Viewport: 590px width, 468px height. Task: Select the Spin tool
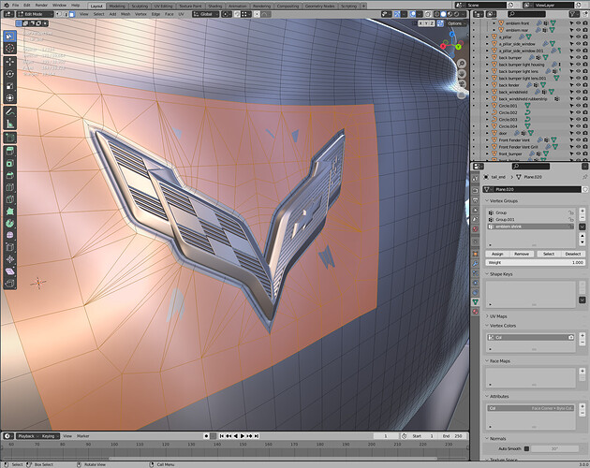(9, 224)
